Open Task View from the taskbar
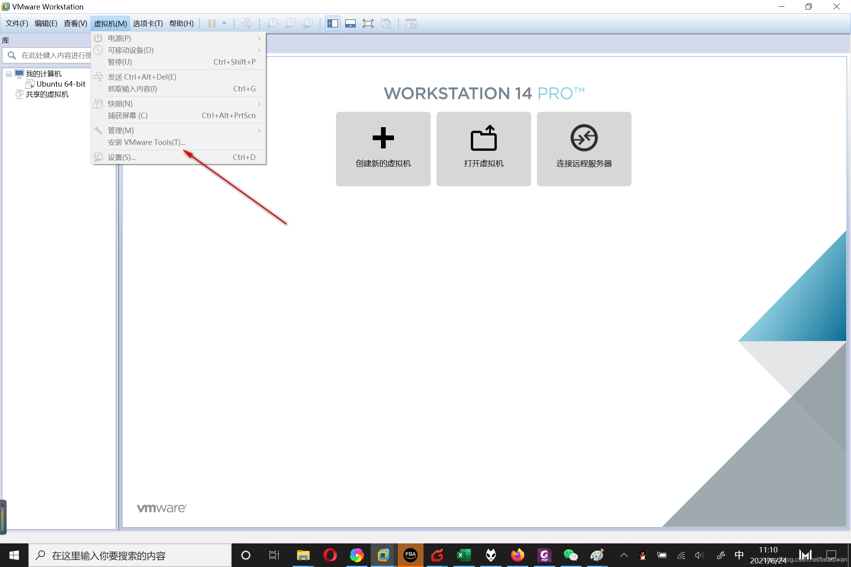 [x=274, y=555]
